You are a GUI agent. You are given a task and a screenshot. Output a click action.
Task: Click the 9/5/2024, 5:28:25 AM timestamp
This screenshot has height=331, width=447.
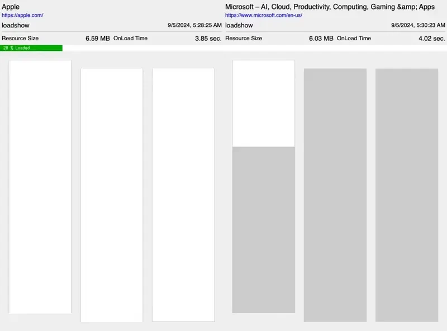point(194,25)
